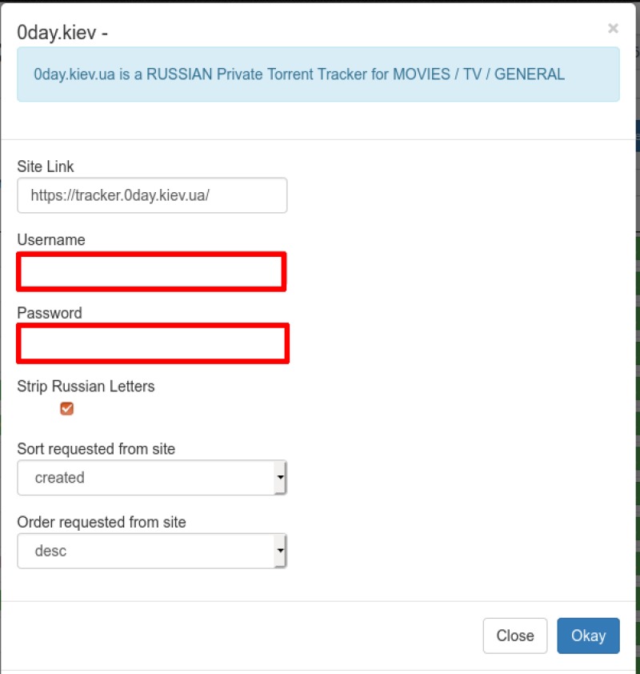Focus the empty Username field
Screen dimensions: 640x674
coord(152,271)
